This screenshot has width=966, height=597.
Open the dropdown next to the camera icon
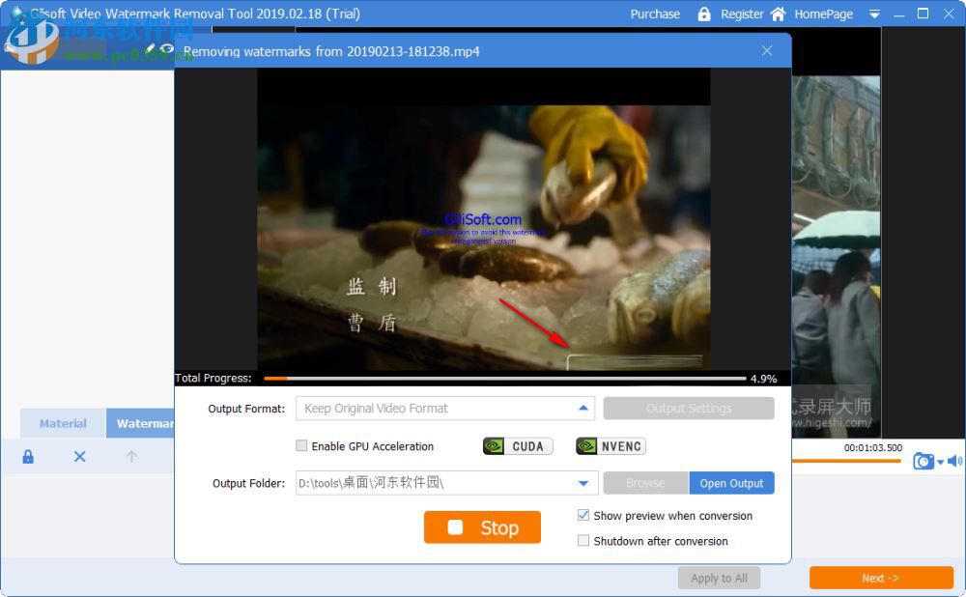pyautogui.click(x=938, y=462)
